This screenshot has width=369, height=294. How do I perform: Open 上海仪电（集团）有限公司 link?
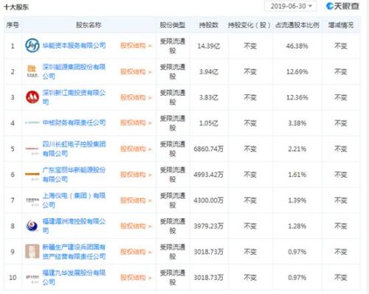(x=74, y=200)
